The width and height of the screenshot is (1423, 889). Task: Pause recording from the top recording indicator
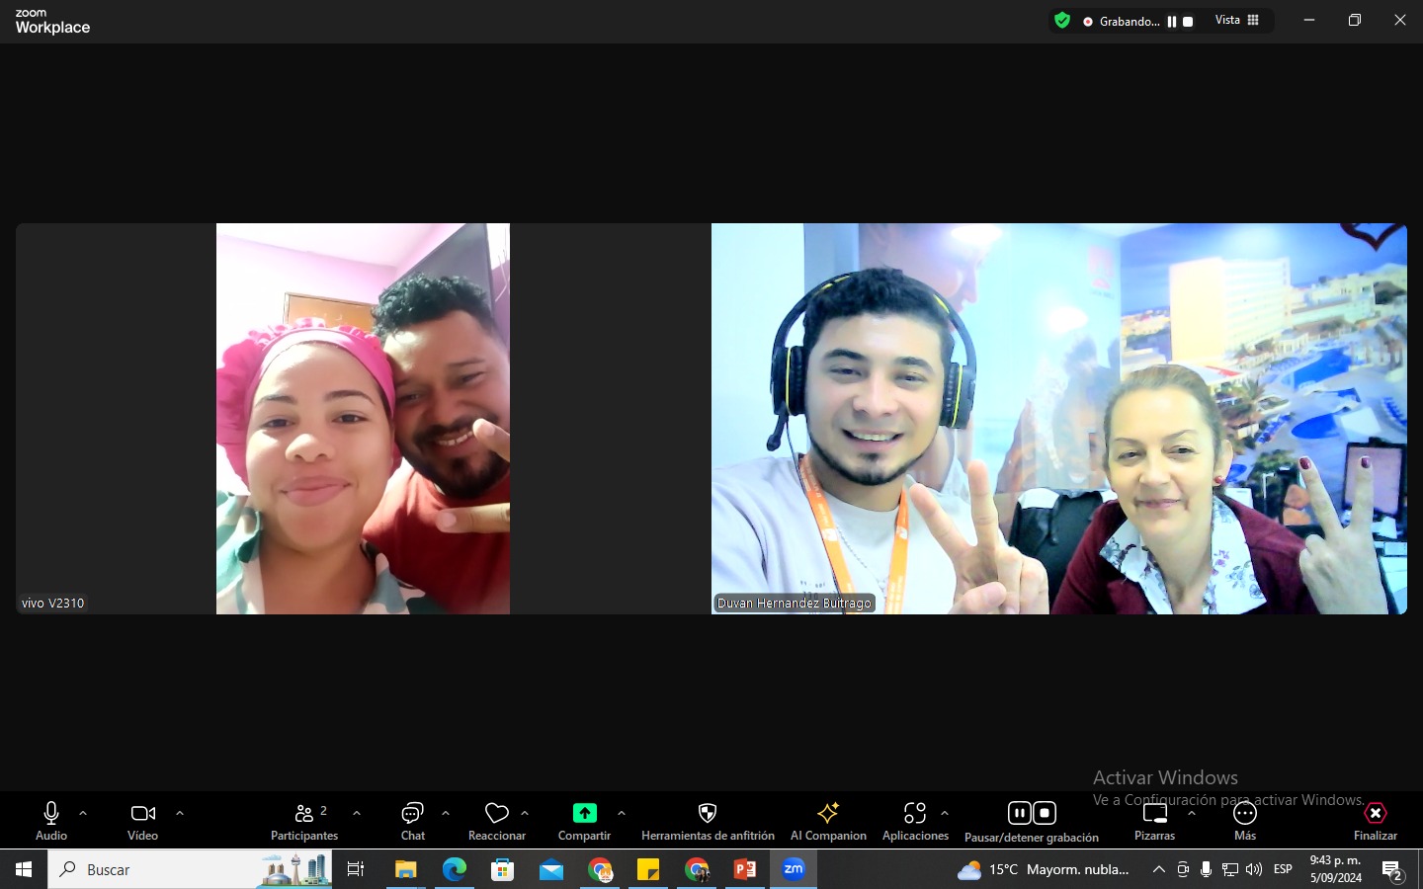1172,21
